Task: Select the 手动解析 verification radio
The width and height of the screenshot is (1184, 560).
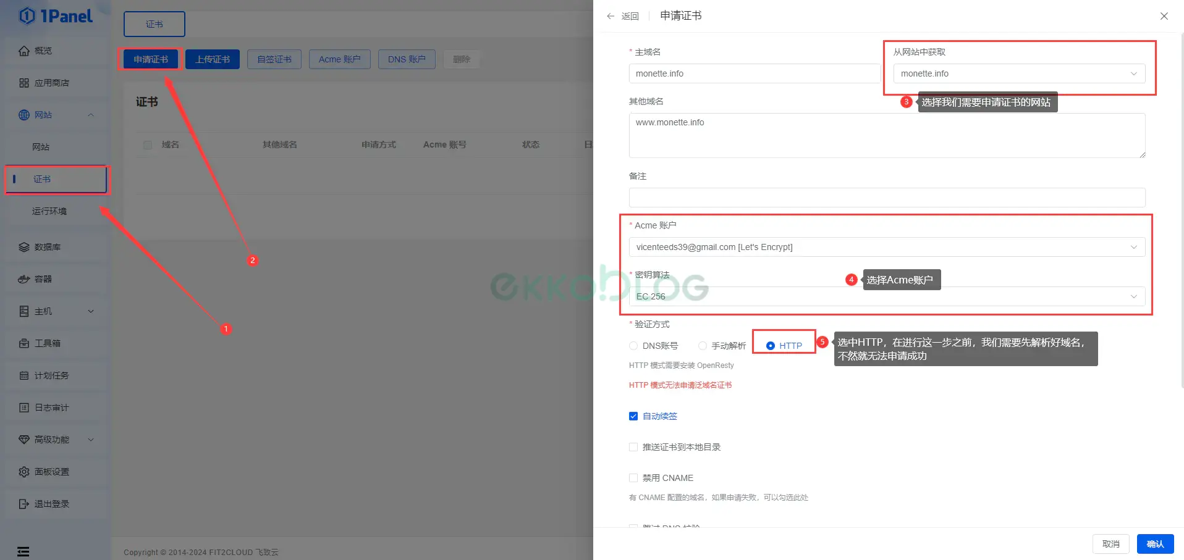Action: point(703,346)
